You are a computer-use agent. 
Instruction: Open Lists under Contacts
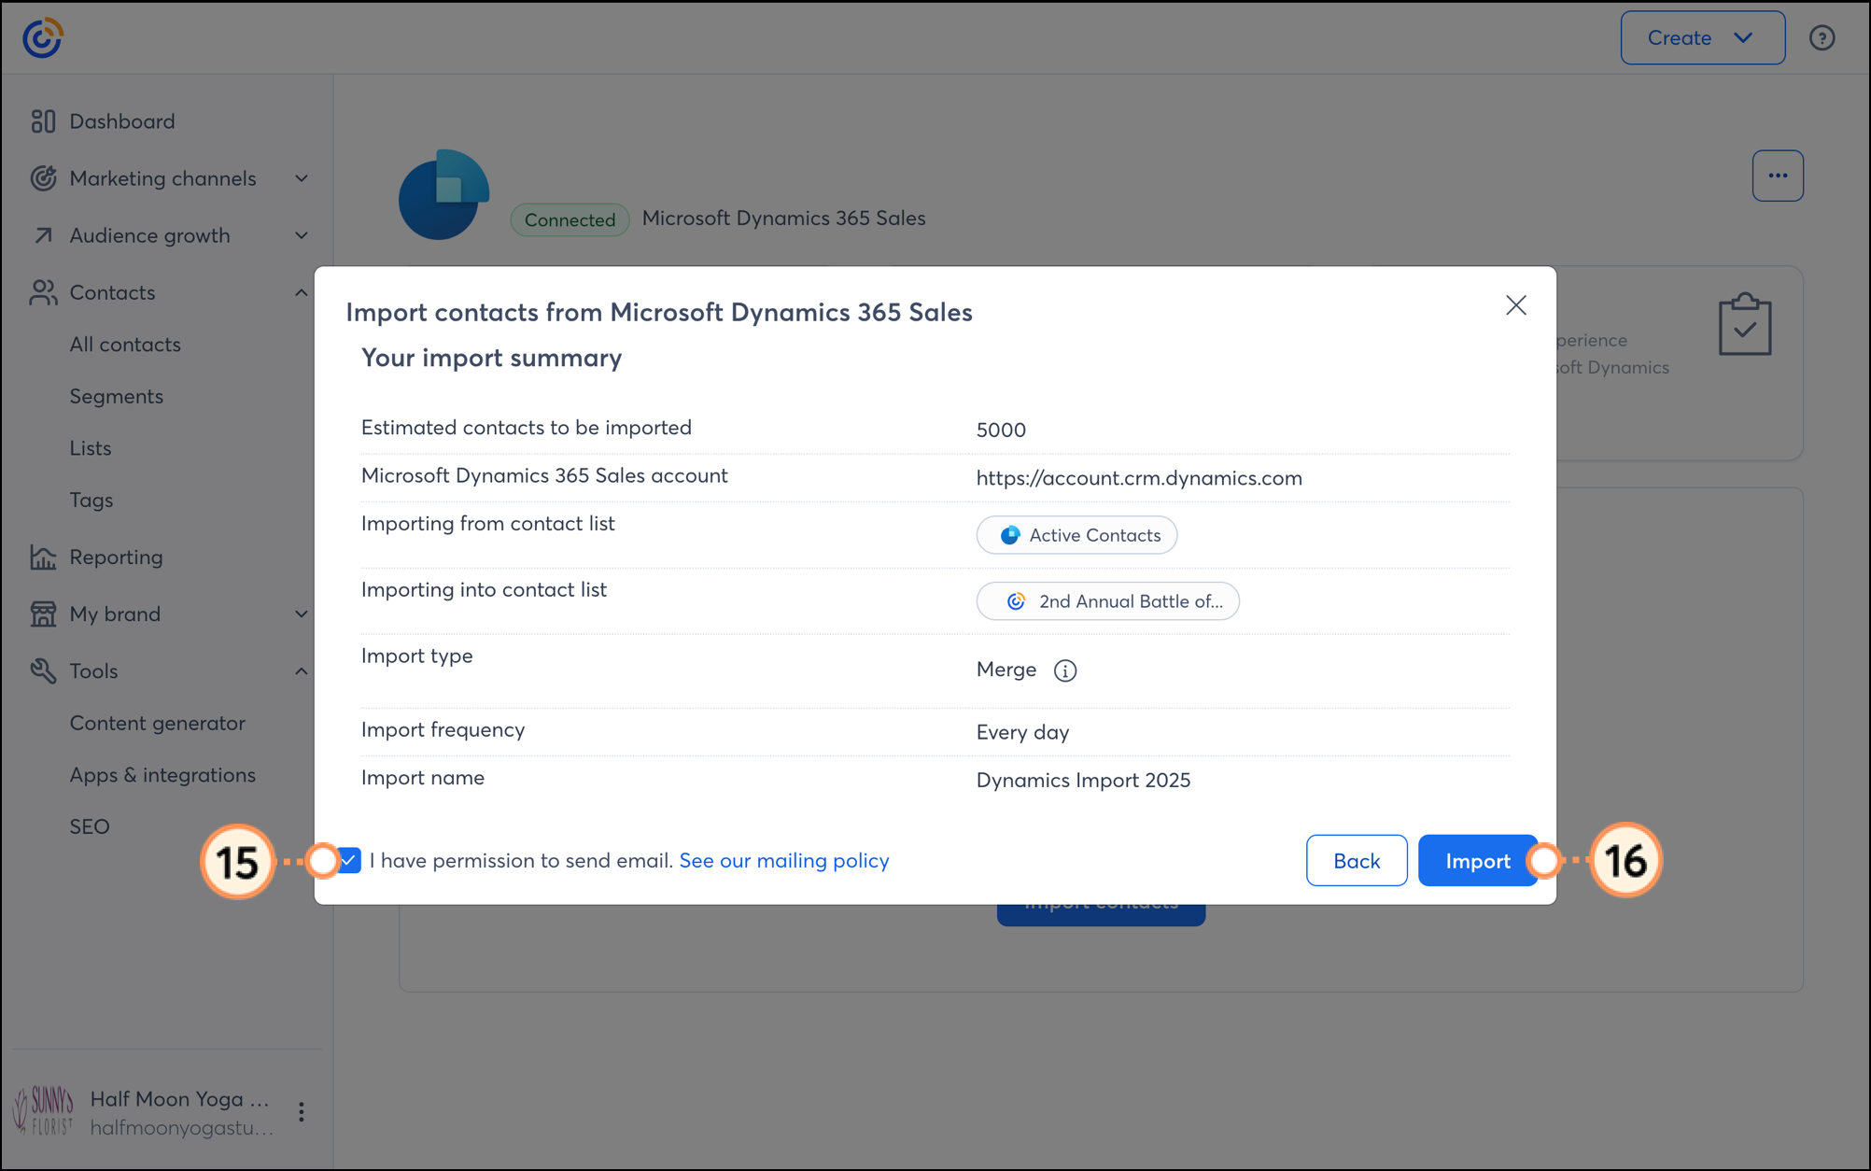(91, 448)
